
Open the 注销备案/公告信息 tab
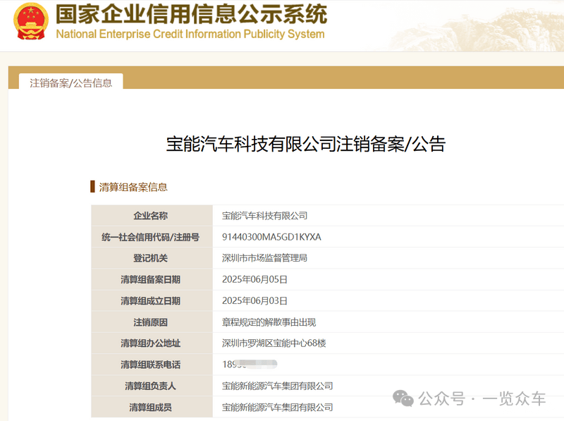coord(71,83)
